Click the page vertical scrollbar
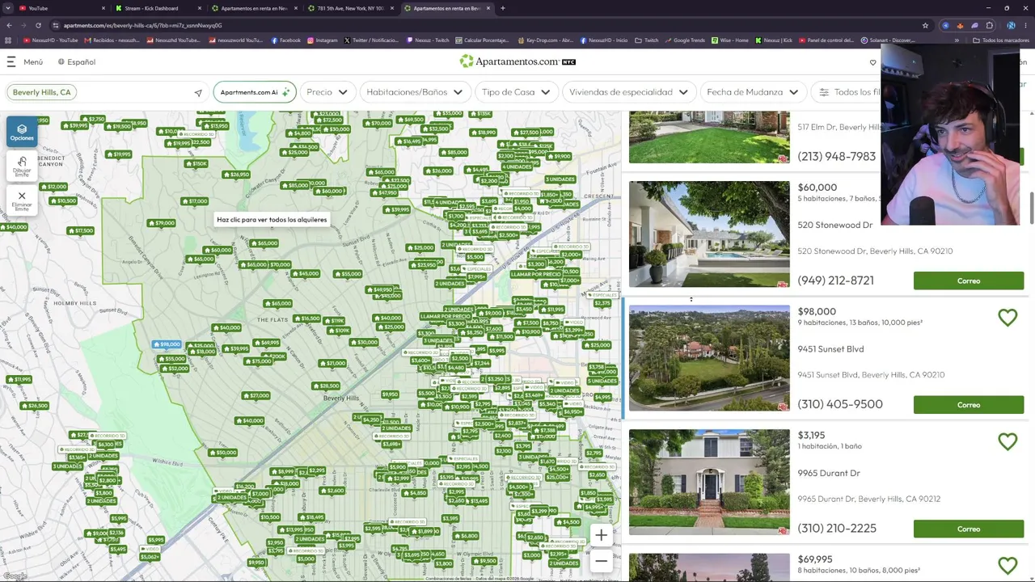 pyautogui.click(x=1031, y=209)
